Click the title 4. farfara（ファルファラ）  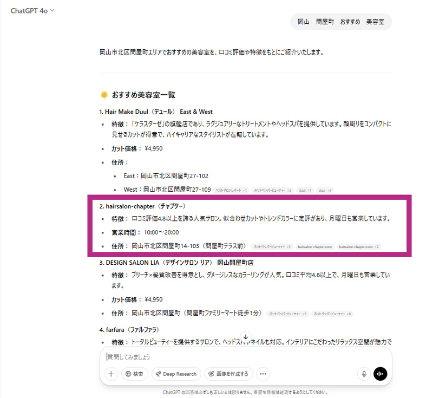[129, 330]
